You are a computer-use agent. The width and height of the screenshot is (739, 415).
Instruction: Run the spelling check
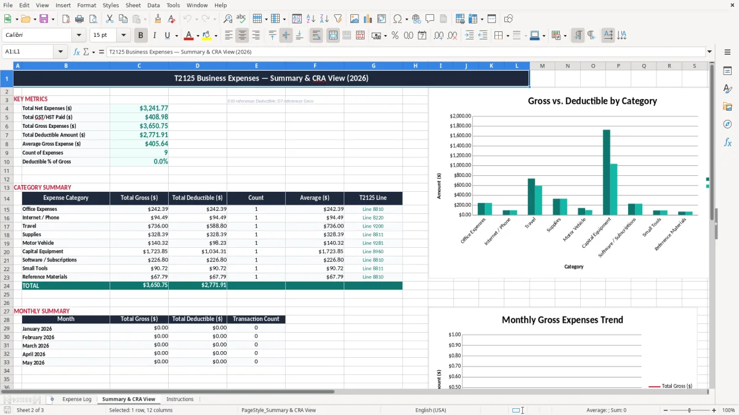[241, 19]
